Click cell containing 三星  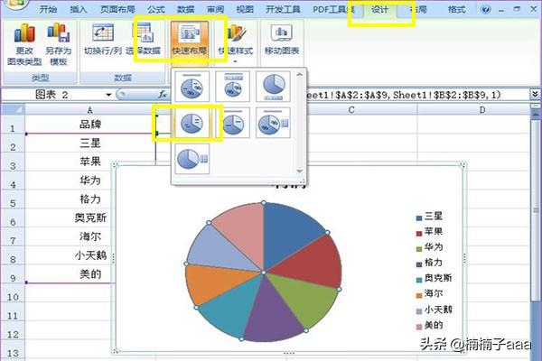(89, 143)
